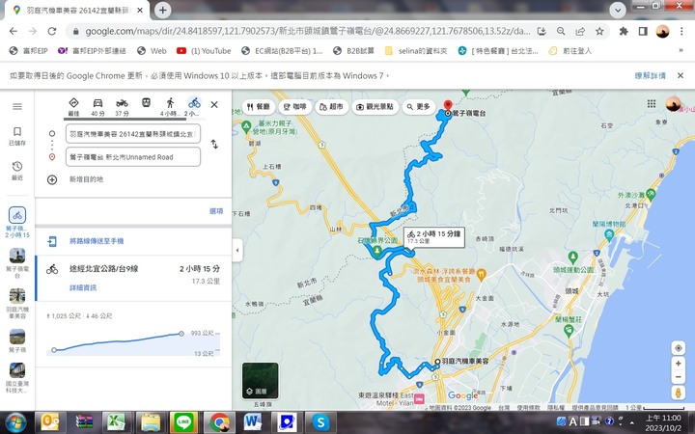Open the selina的資料夾 bookmarks folder
This screenshot has width=695, height=434.
coord(416,51)
